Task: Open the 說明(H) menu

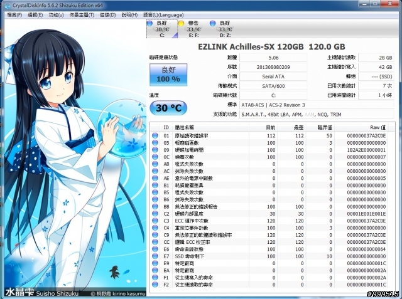Action: click(129, 15)
